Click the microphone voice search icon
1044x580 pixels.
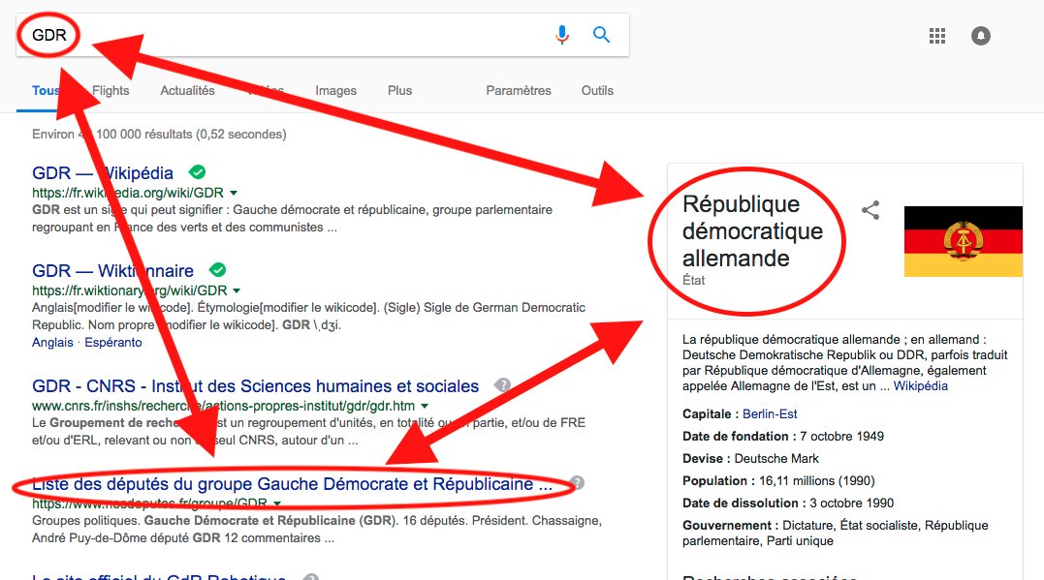point(562,35)
